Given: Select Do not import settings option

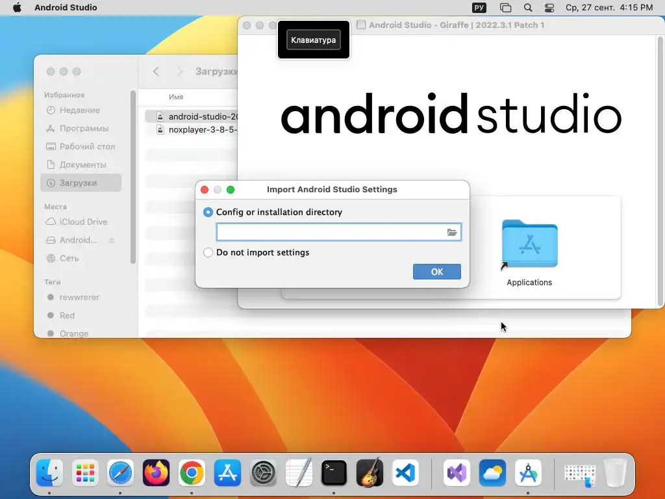Looking at the screenshot, I should point(208,253).
